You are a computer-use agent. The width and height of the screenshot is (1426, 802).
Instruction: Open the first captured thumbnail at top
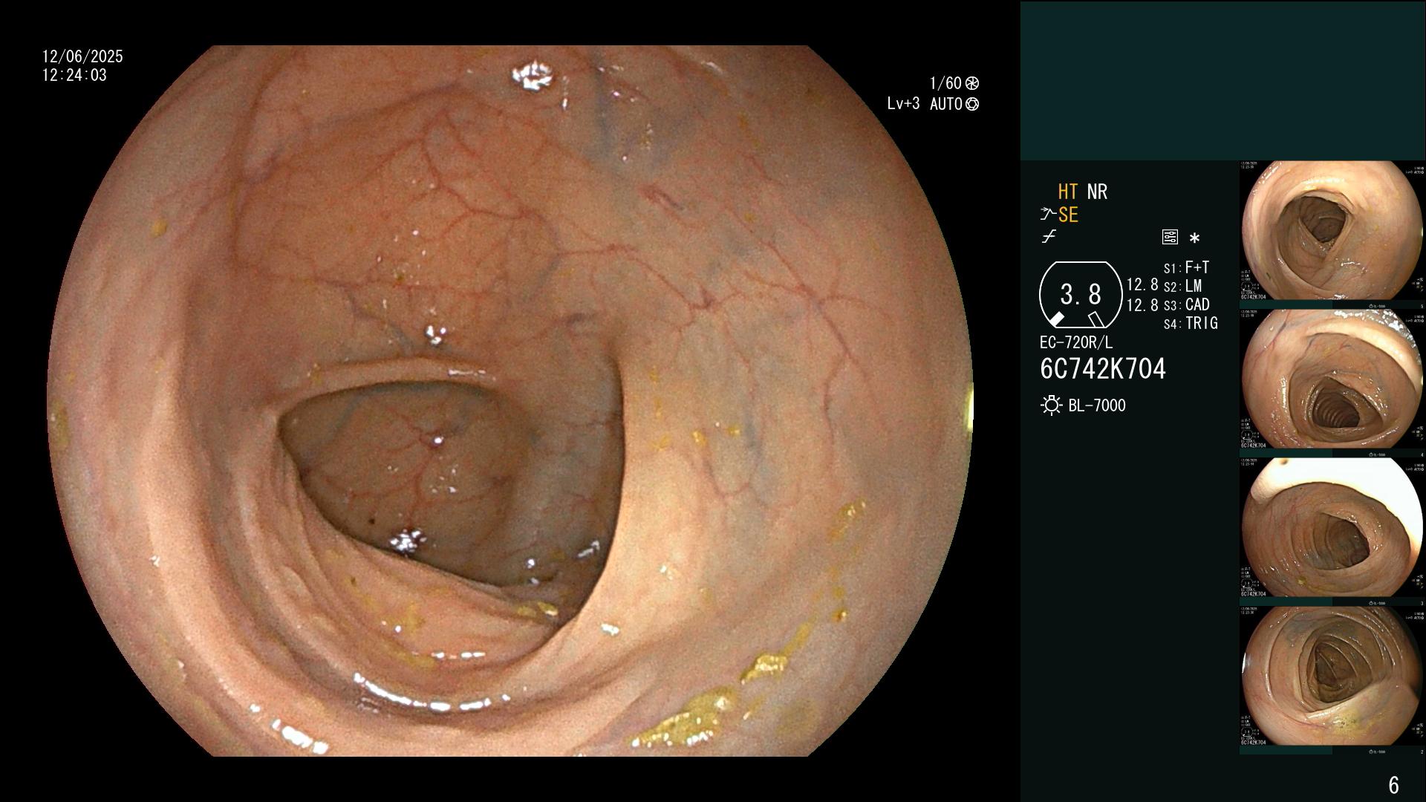tap(1331, 230)
